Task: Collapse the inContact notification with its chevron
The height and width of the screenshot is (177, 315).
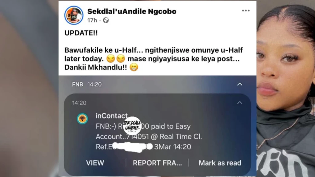Action: 240,103
